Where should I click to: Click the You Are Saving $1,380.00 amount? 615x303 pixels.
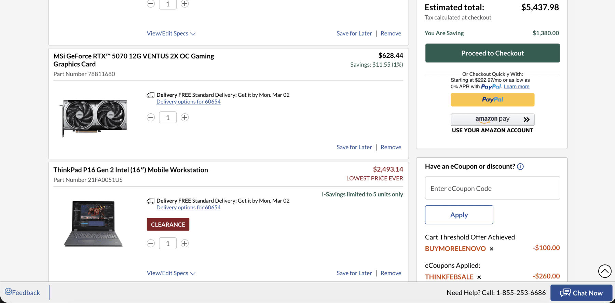coord(546,33)
